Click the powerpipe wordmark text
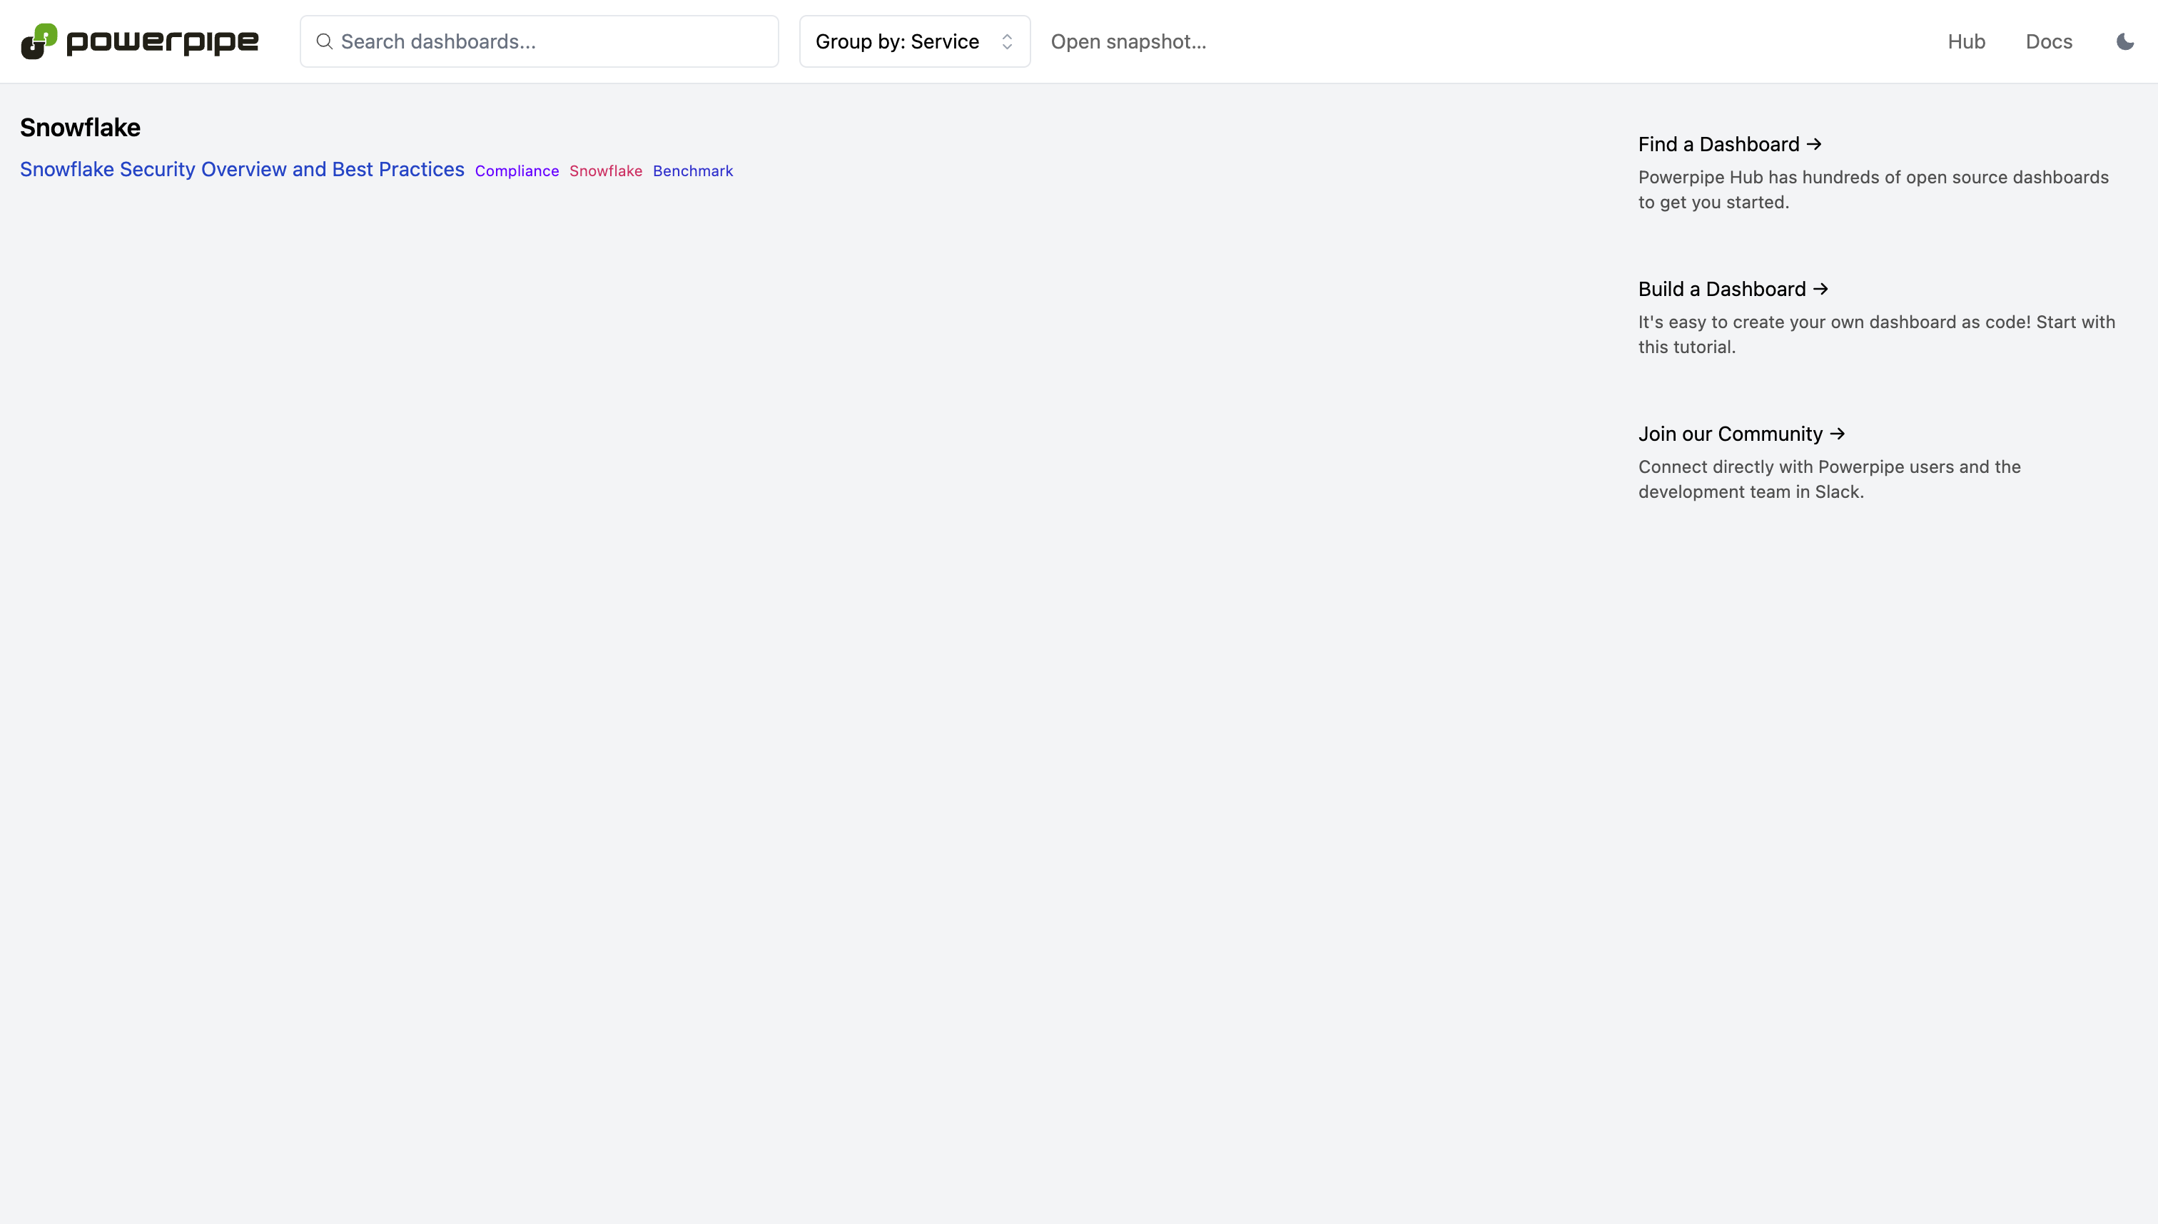2158x1224 pixels. pyautogui.click(x=162, y=41)
